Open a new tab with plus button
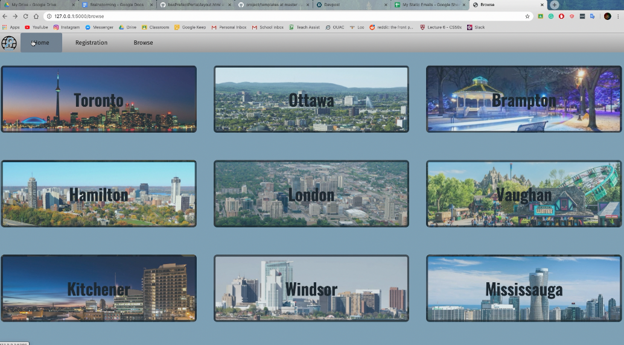The height and width of the screenshot is (345, 624). [x=555, y=5]
